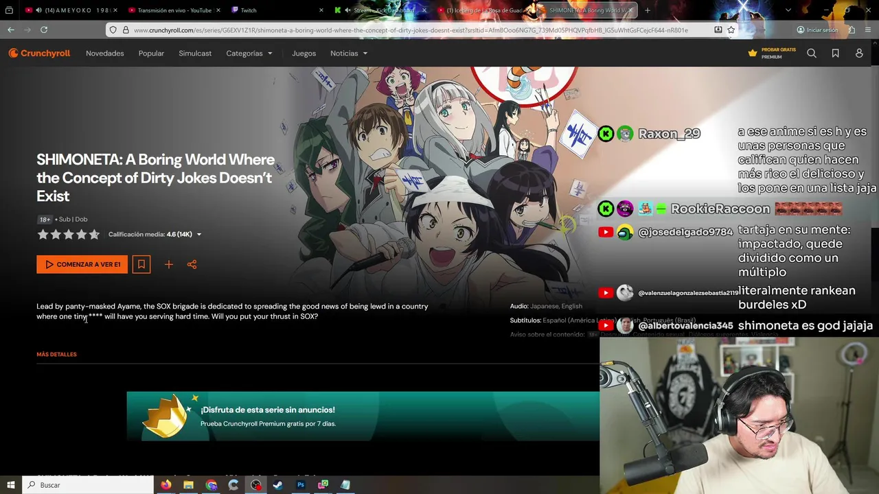This screenshot has height=494, width=879.
Task: Expand MÁS DETALLES section
Action: 56,355
